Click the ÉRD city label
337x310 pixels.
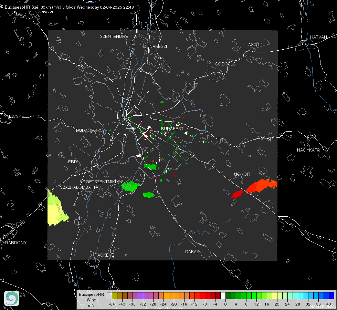(x=72, y=162)
